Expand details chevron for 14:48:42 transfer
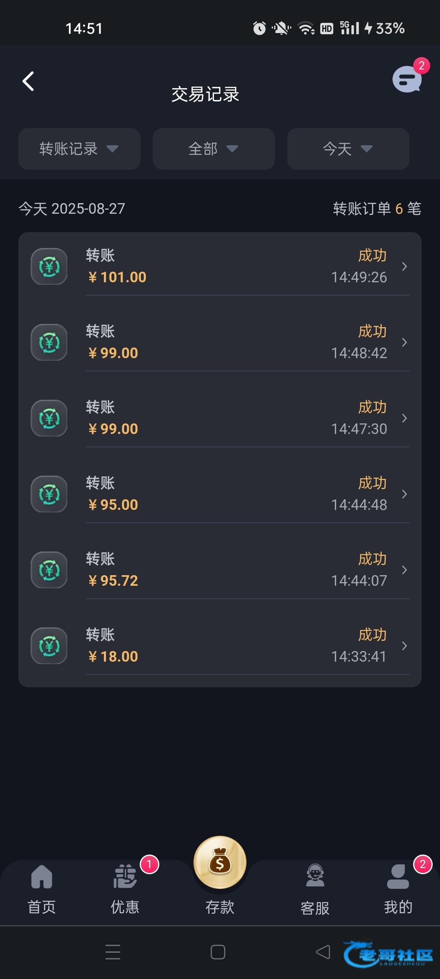Image resolution: width=440 pixels, height=979 pixels. coord(404,343)
